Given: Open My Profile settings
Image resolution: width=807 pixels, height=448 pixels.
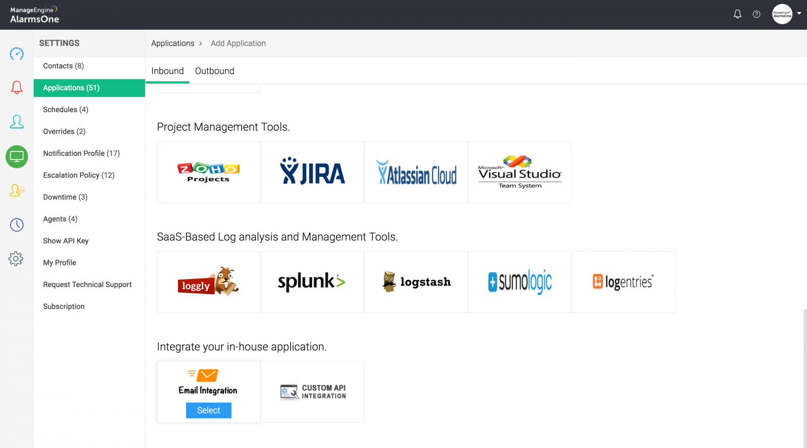Looking at the screenshot, I should (x=89, y=263).
